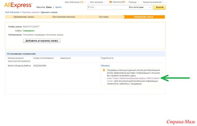197x126 pixels.
Task: Select the Оформление заказа step
Action: coord(24,17)
